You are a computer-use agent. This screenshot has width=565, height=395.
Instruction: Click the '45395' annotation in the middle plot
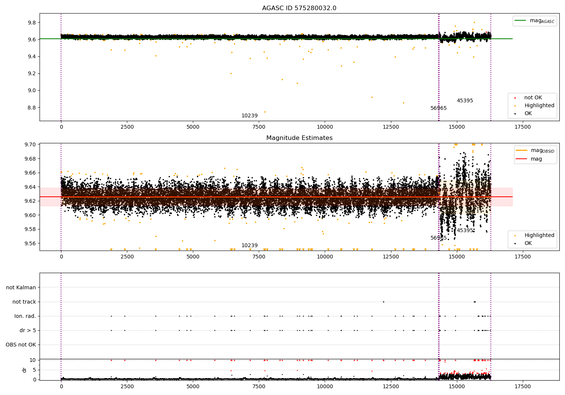[x=465, y=231]
